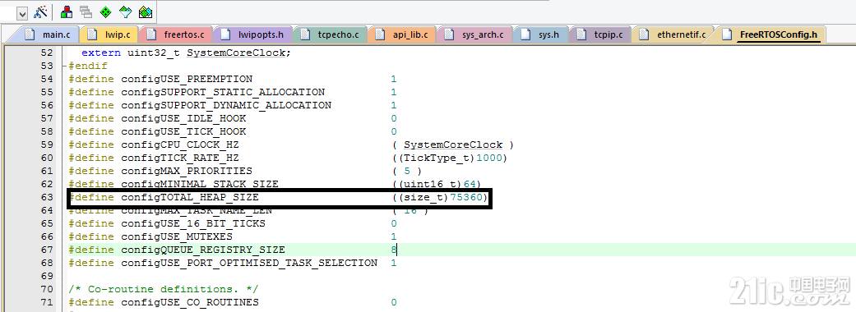Open Options for Target magic wand
Viewport: 856px width, 312px height.
[40, 11]
